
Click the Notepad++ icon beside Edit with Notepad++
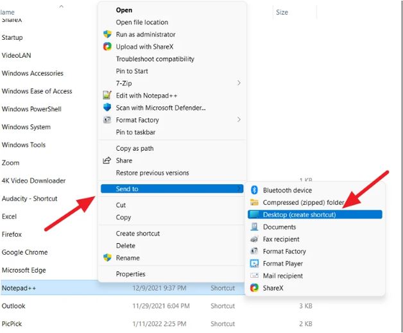click(x=107, y=96)
